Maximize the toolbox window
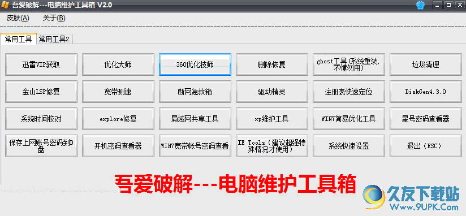 click(x=449, y=5)
